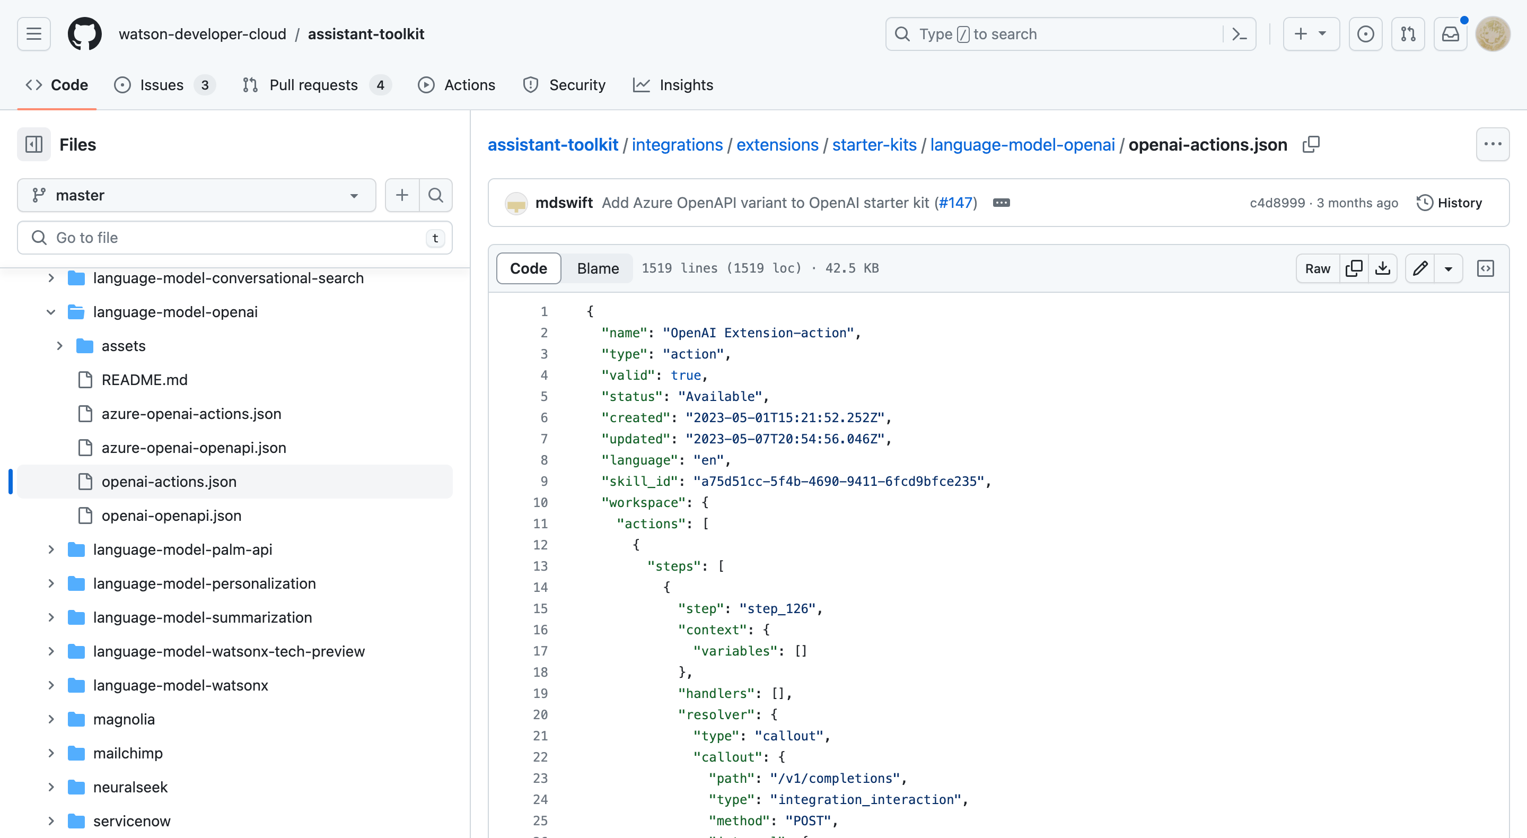This screenshot has width=1527, height=838.
Task: Open the Pull requests tab
Action: pos(313,85)
